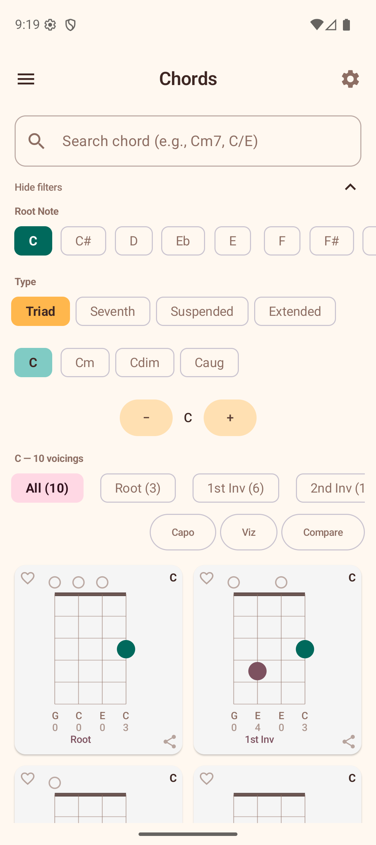Open the settings gear
Image resolution: width=376 pixels, height=845 pixels.
(x=350, y=79)
